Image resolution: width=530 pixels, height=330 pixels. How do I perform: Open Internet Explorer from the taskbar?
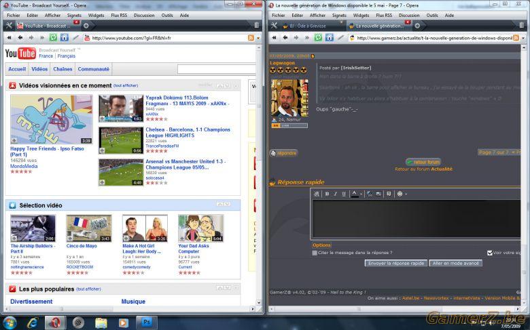coord(33,323)
